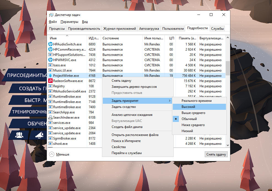This screenshot has width=272, height=191.
Task: Click the HPCommRecovery HP icon
Action: (x=50, y=49)
